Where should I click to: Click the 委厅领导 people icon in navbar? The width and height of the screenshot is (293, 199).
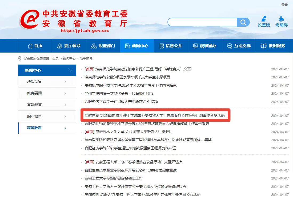[60, 46]
